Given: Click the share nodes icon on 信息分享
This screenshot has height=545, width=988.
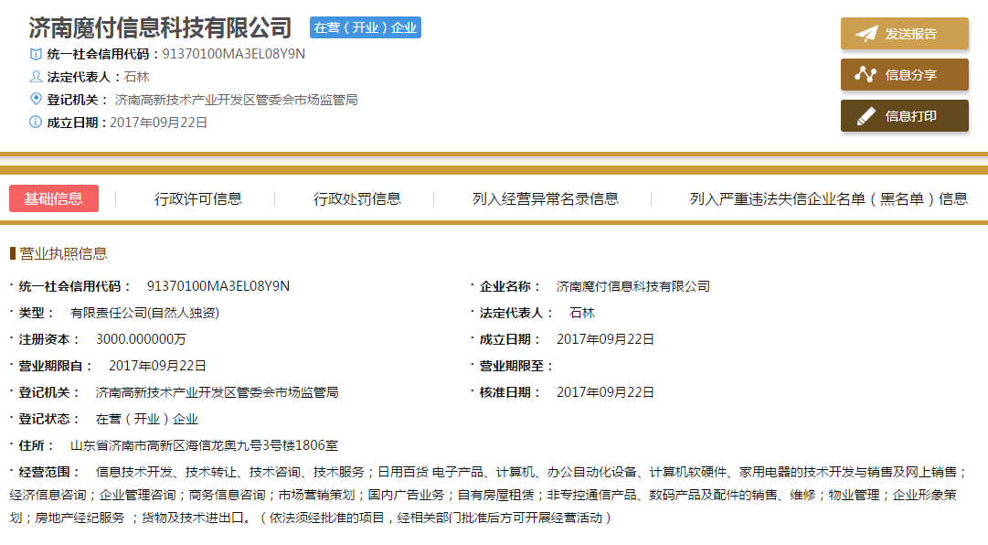Looking at the screenshot, I should 866,75.
